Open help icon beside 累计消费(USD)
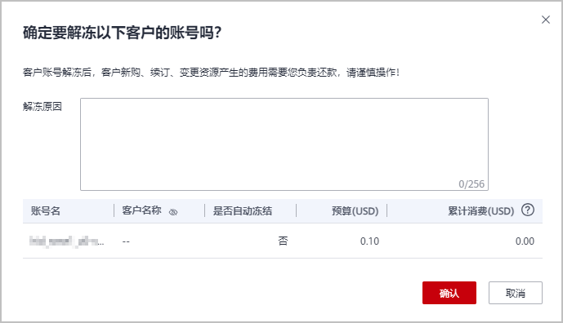The height and width of the screenshot is (323, 563). pyautogui.click(x=528, y=210)
